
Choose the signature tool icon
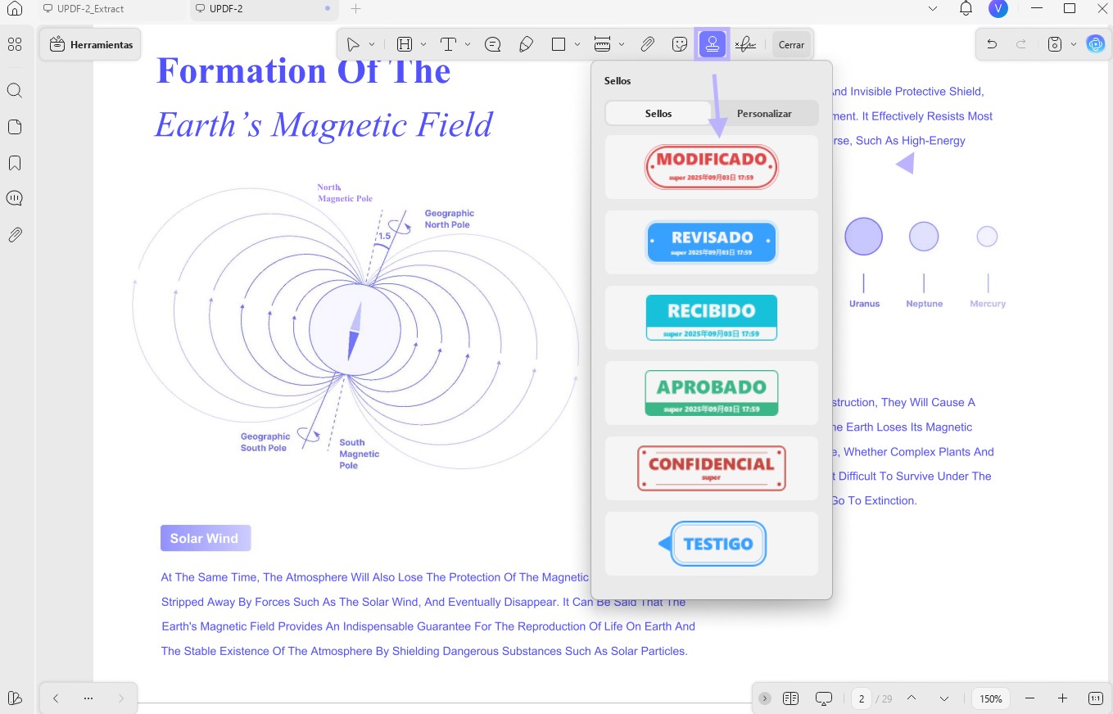744,44
